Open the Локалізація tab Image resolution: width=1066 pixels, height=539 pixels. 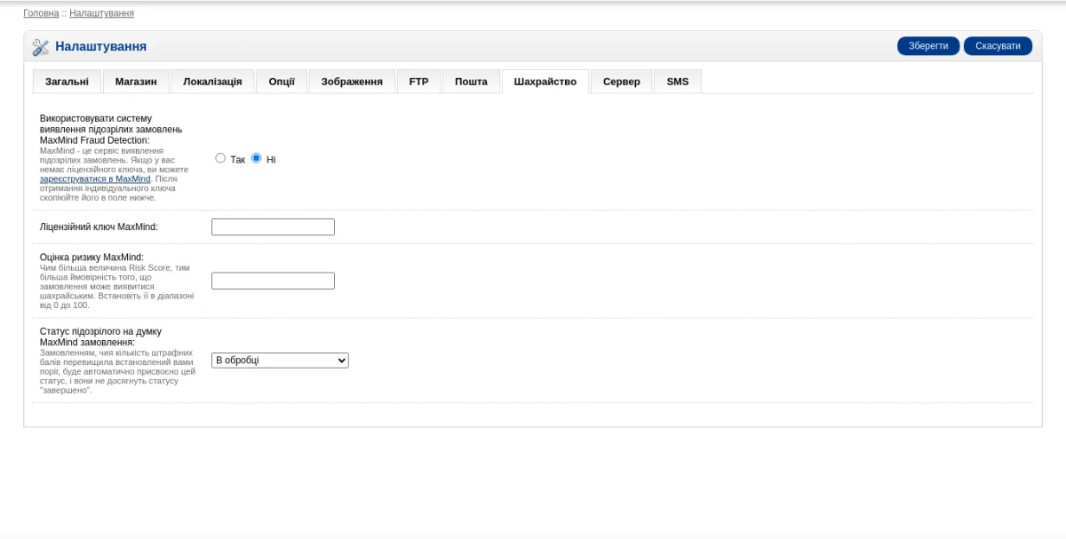(212, 82)
